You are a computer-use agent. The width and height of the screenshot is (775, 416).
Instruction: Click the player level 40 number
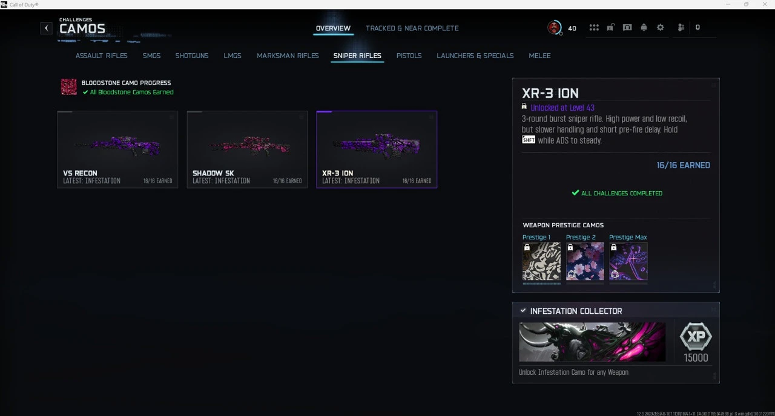point(572,28)
